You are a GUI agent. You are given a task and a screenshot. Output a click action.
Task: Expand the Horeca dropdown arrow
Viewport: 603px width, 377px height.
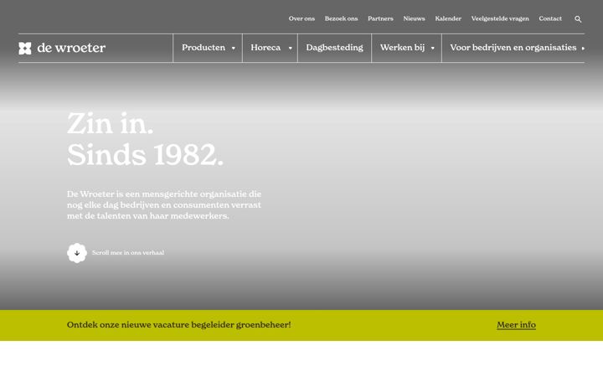point(291,48)
